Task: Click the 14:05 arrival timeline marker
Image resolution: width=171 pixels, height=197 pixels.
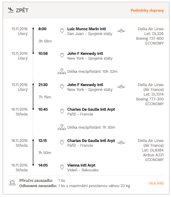Action: click(33, 165)
